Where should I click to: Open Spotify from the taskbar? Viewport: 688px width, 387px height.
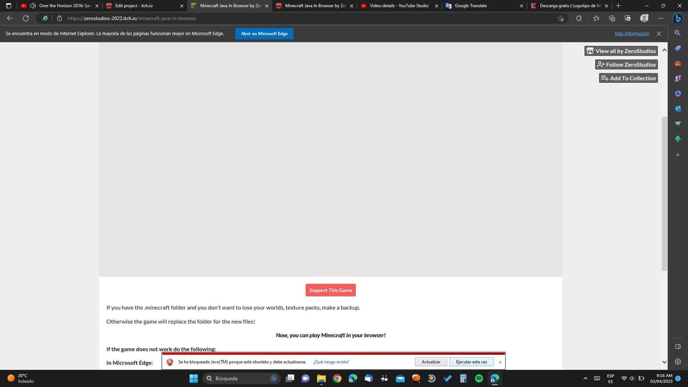[x=479, y=378]
